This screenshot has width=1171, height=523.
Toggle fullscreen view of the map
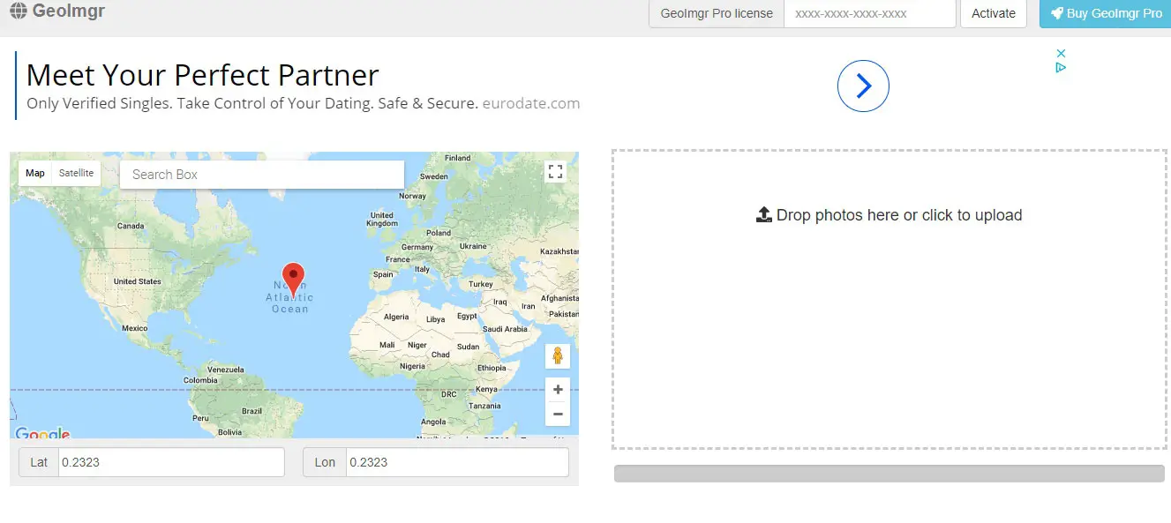pos(555,172)
